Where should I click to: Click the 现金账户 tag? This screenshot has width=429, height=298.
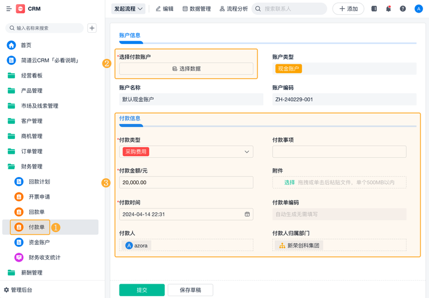point(289,69)
